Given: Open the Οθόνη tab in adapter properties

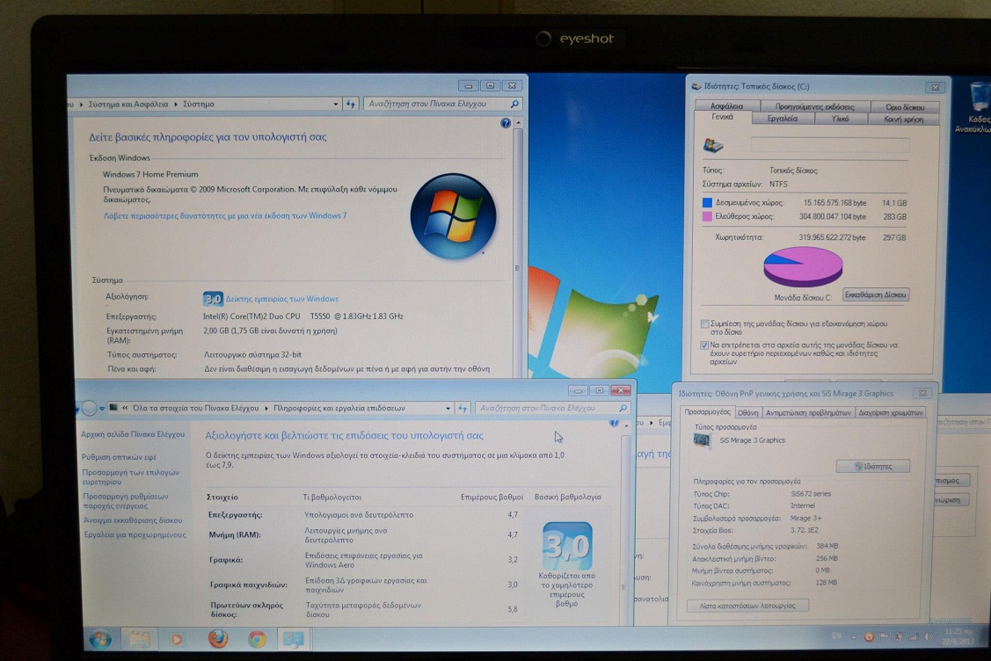Looking at the screenshot, I should click(747, 412).
